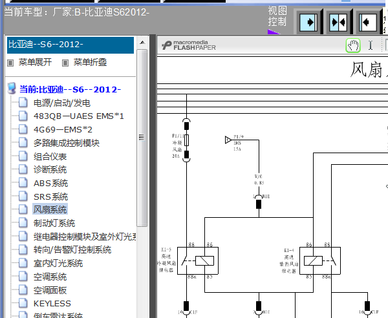Viewport: 388px width, 318px height.
Task: Select the highlighted 风扇系统 entry
Action: click(50, 209)
